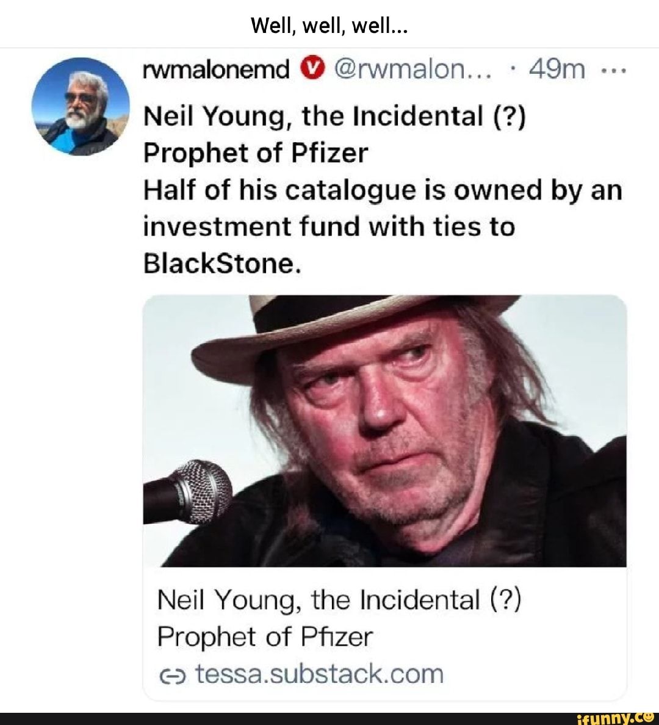
Task: Click the link card headline about Prophet of Pfizer
Action: [339, 618]
